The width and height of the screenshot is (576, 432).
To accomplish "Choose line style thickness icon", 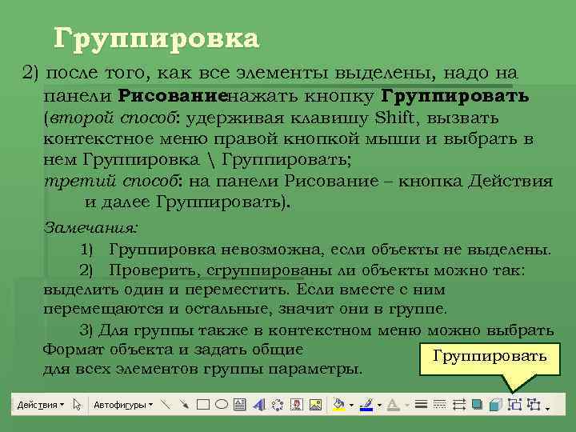I will [x=421, y=405].
